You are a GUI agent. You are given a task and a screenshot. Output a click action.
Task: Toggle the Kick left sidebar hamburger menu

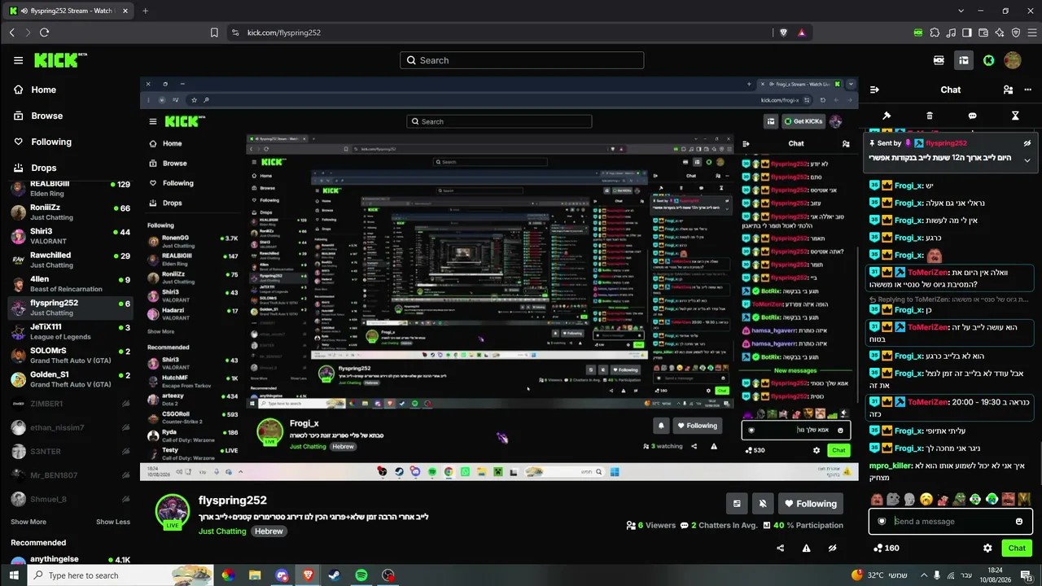tap(18, 60)
